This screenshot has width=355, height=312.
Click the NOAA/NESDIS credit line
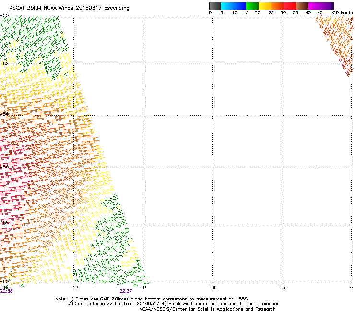[x=207, y=309]
